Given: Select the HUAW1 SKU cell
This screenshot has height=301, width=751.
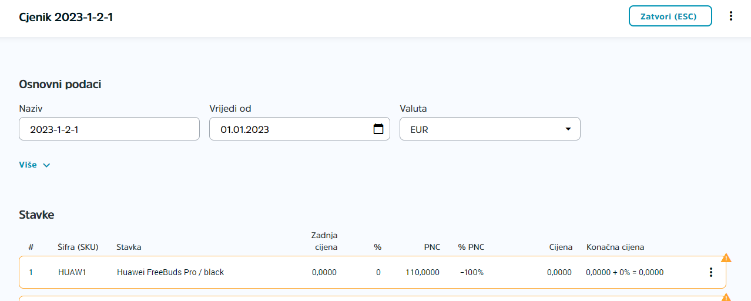Looking at the screenshot, I should point(72,272).
